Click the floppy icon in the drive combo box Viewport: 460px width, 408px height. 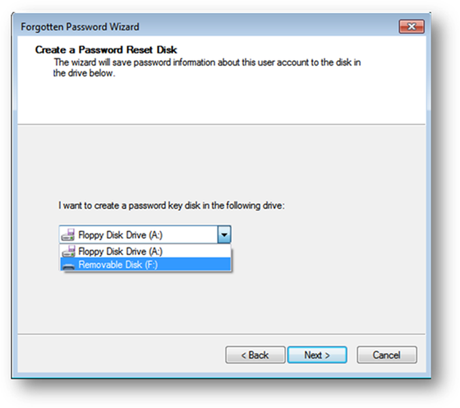click(x=68, y=235)
